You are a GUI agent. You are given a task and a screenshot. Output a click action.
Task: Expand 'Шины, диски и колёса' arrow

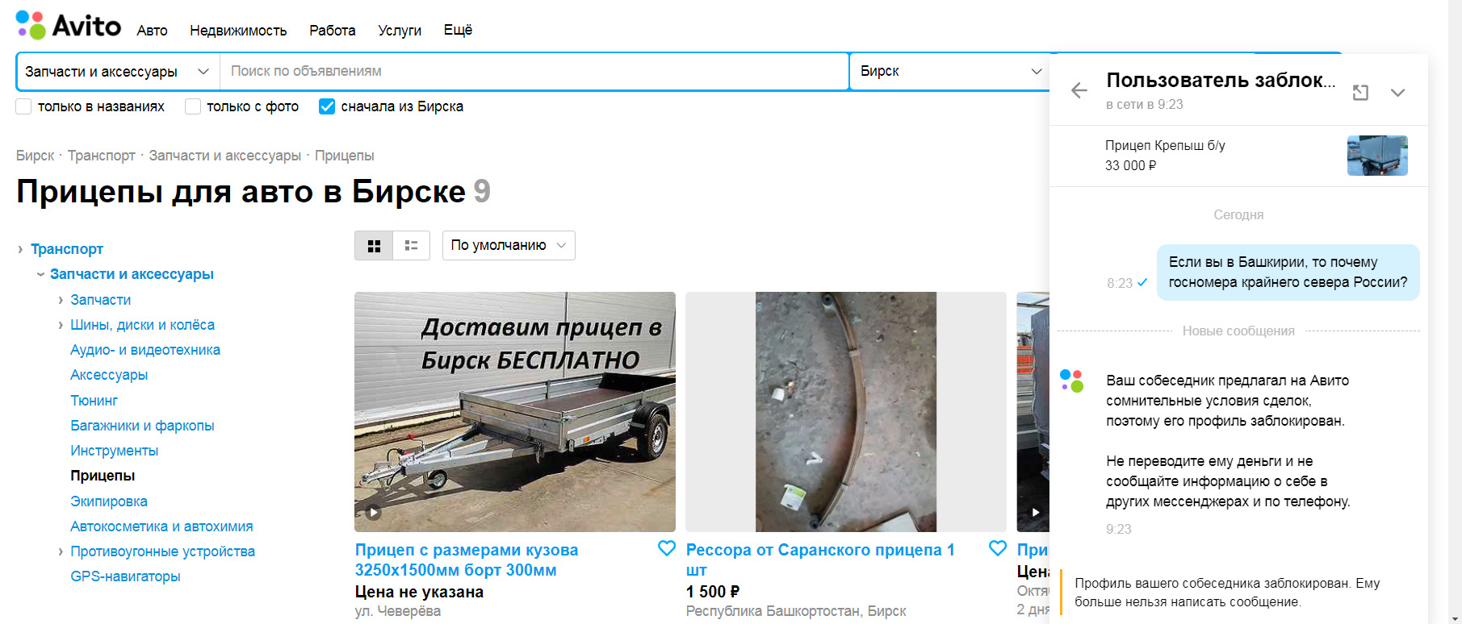(x=61, y=326)
